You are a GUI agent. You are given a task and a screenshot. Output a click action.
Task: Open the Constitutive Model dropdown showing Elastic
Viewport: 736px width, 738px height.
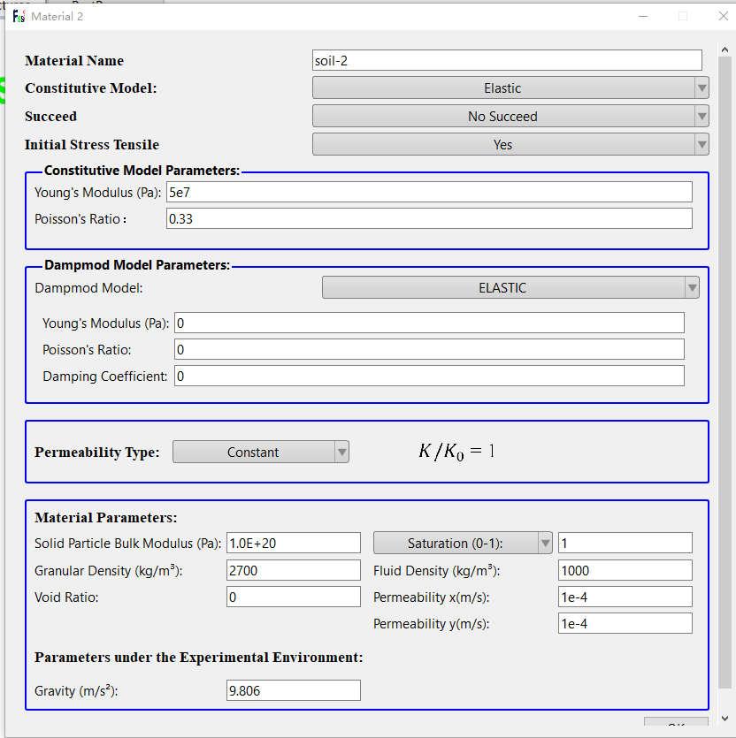pos(510,88)
